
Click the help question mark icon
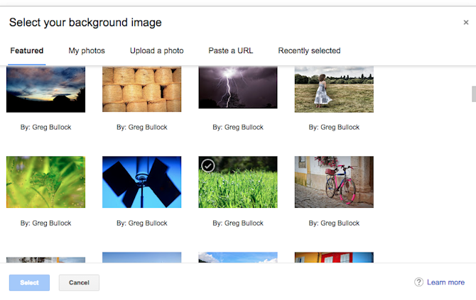pyautogui.click(x=418, y=282)
